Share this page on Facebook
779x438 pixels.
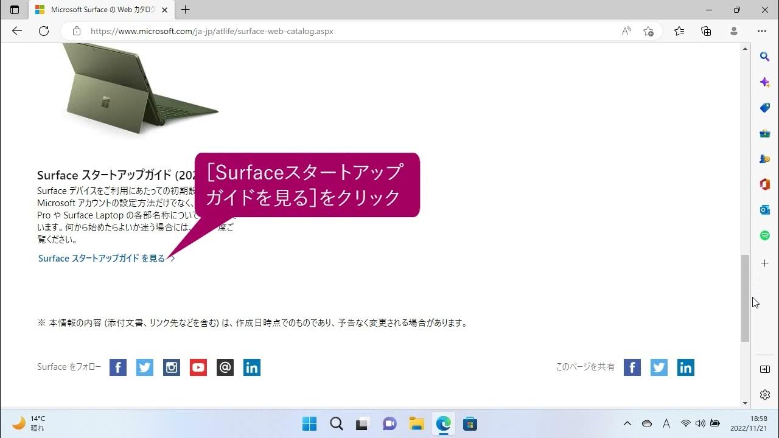(x=632, y=367)
